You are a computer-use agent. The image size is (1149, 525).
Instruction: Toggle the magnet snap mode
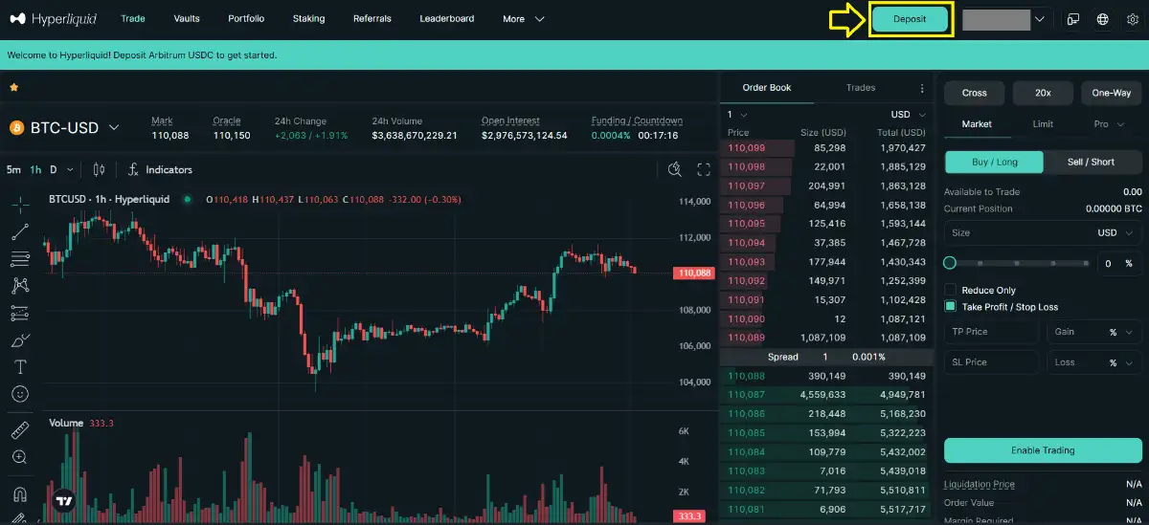(x=19, y=494)
